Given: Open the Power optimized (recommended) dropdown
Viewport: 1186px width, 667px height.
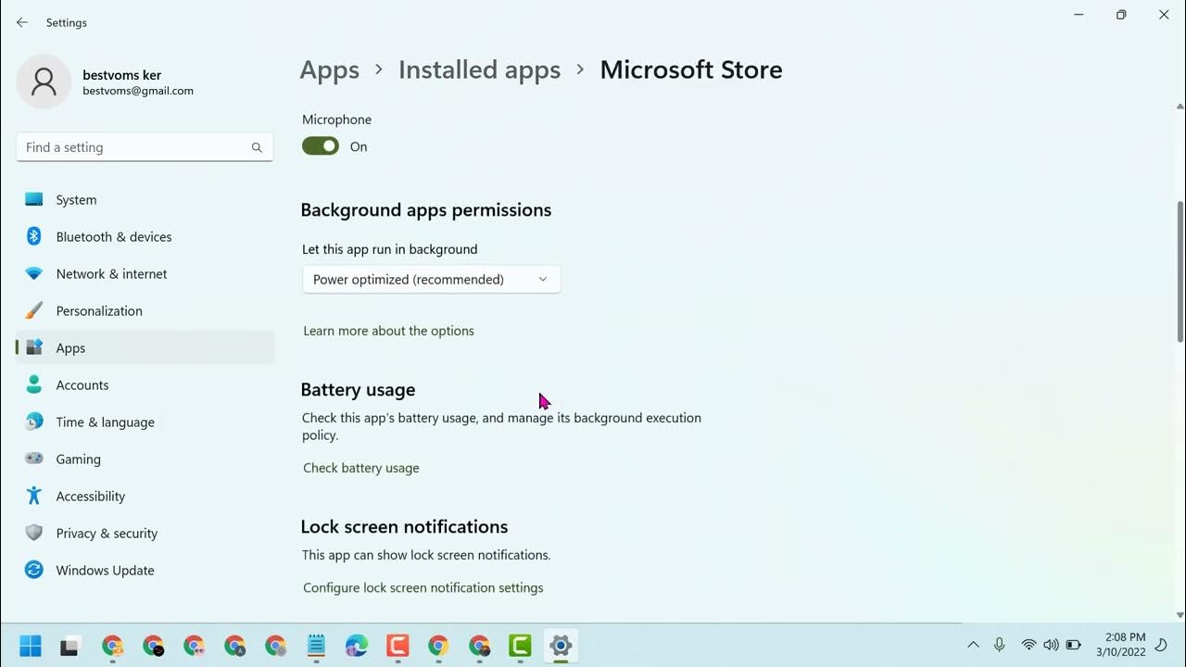Looking at the screenshot, I should (432, 280).
